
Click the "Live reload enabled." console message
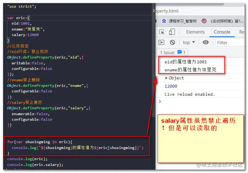coord(190,94)
